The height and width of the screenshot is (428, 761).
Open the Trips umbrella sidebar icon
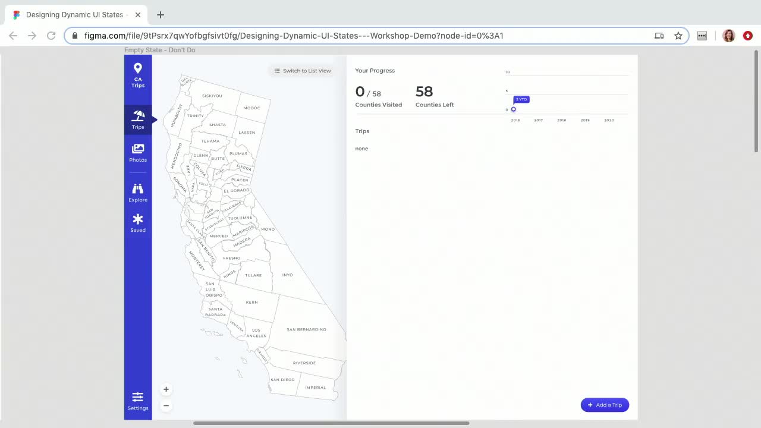[x=138, y=116]
